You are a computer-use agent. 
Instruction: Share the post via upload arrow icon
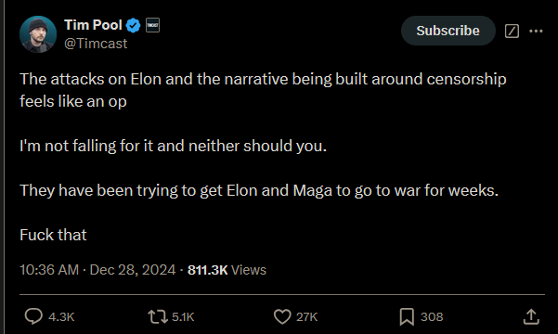click(531, 316)
